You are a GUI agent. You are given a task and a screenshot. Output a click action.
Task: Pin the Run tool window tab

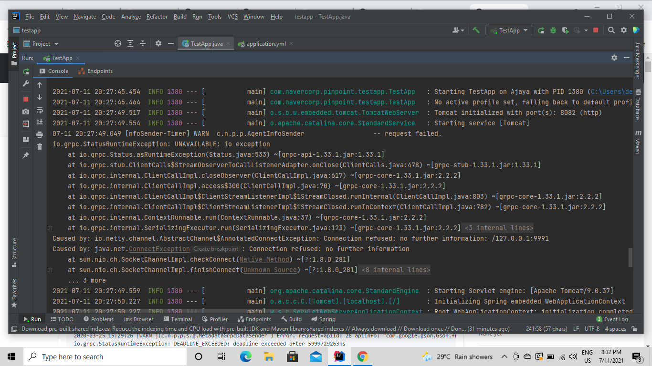click(x=26, y=155)
